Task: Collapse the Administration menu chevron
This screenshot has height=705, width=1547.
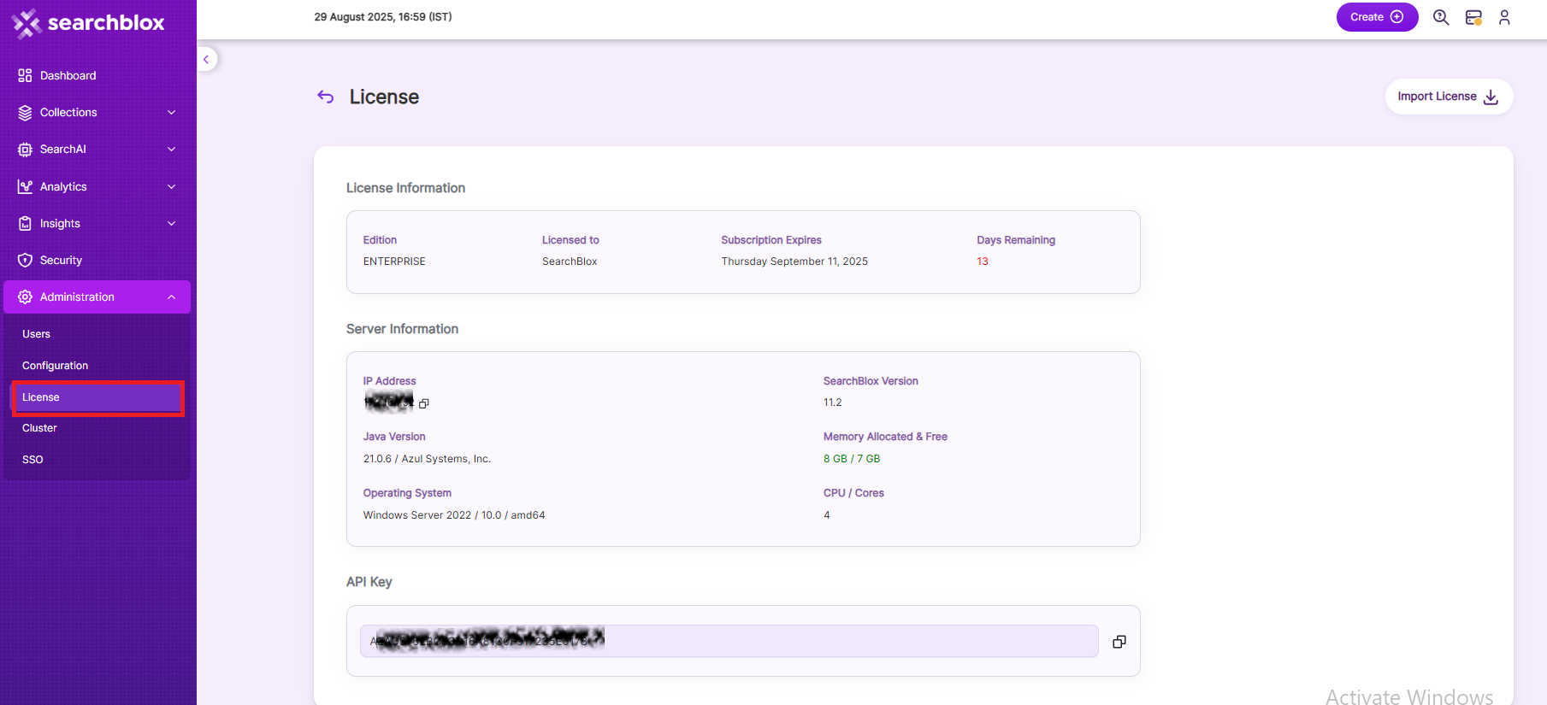Action: 171,297
